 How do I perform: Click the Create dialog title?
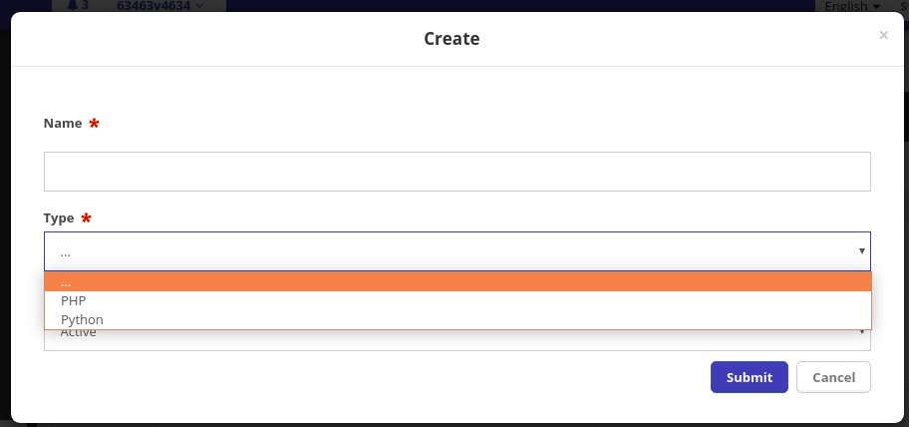[x=452, y=39]
